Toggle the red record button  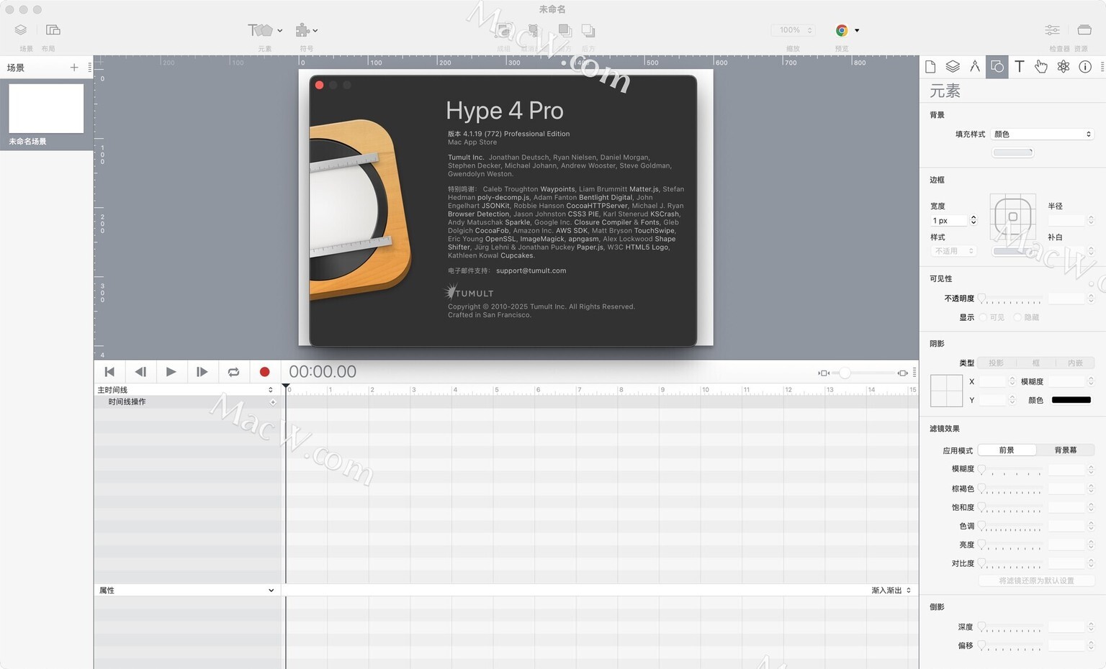264,372
